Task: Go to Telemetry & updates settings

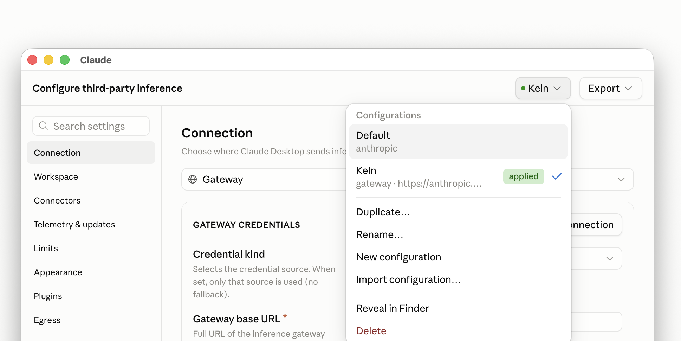Action: [91, 224]
